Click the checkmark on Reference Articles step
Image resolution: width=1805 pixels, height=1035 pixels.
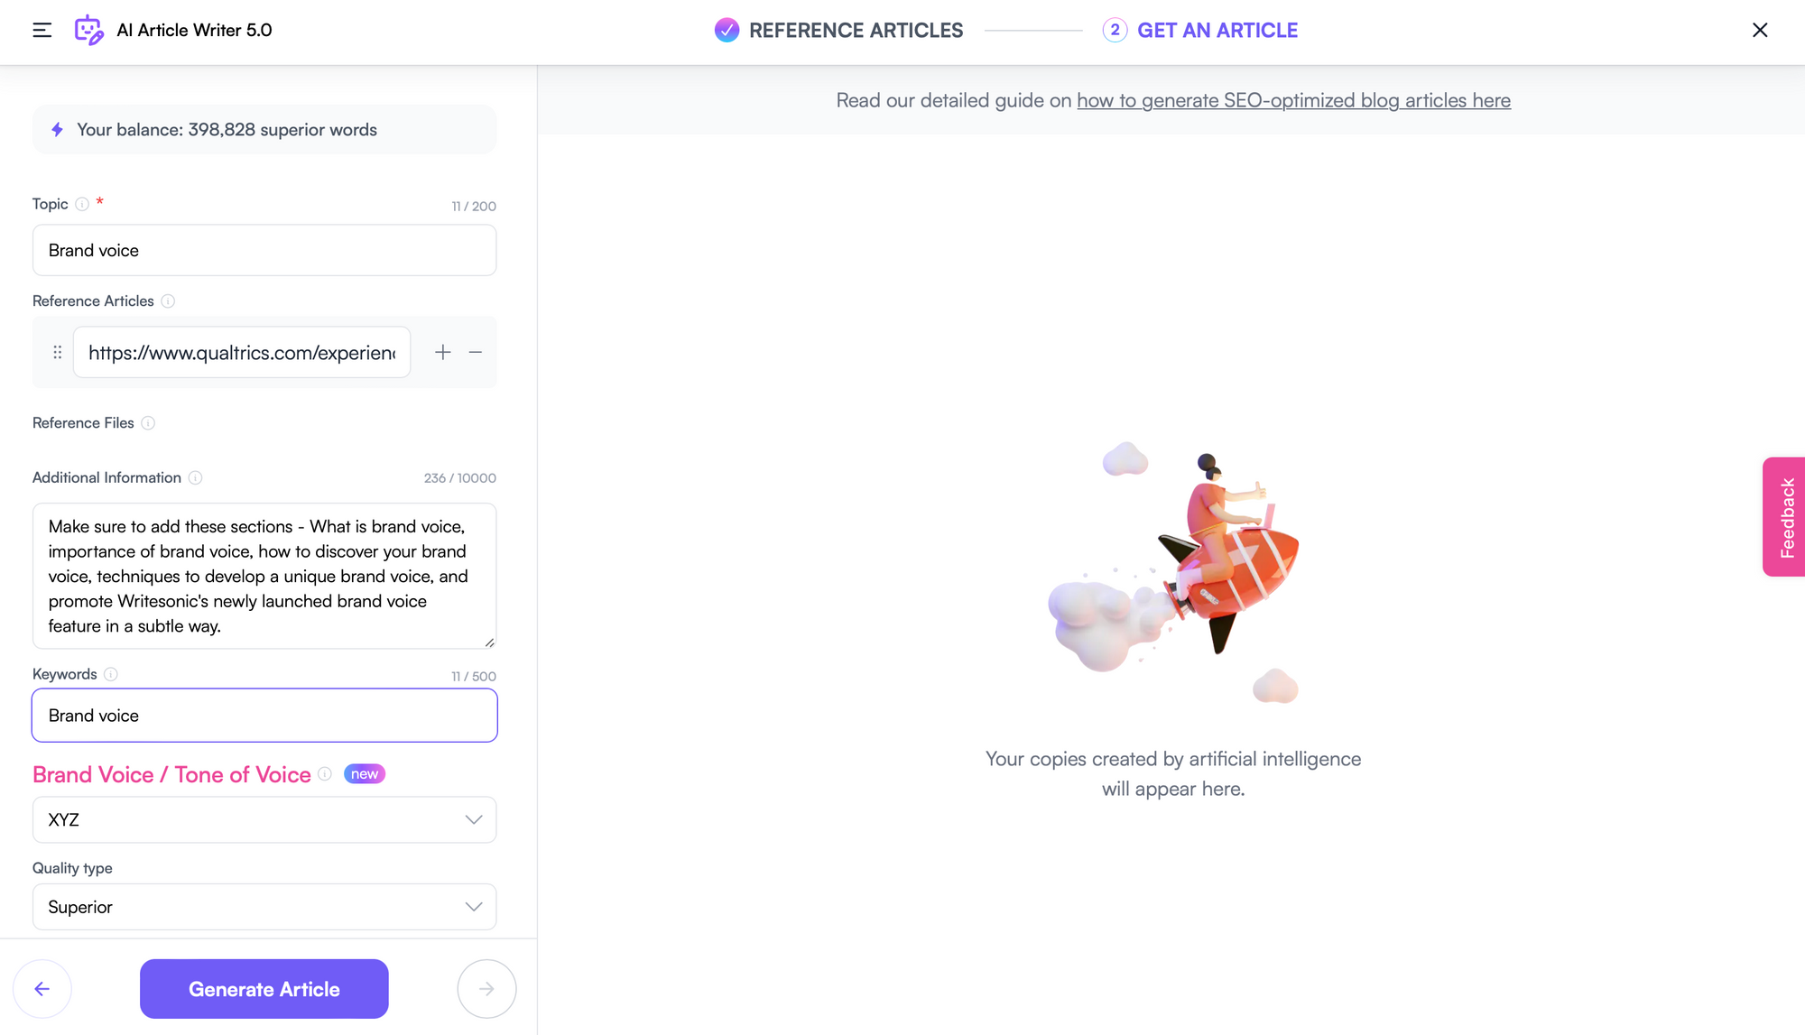(724, 30)
